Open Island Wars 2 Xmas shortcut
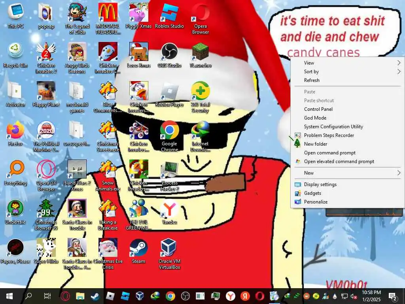This screenshot has width=405, height=304. coord(77,175)
